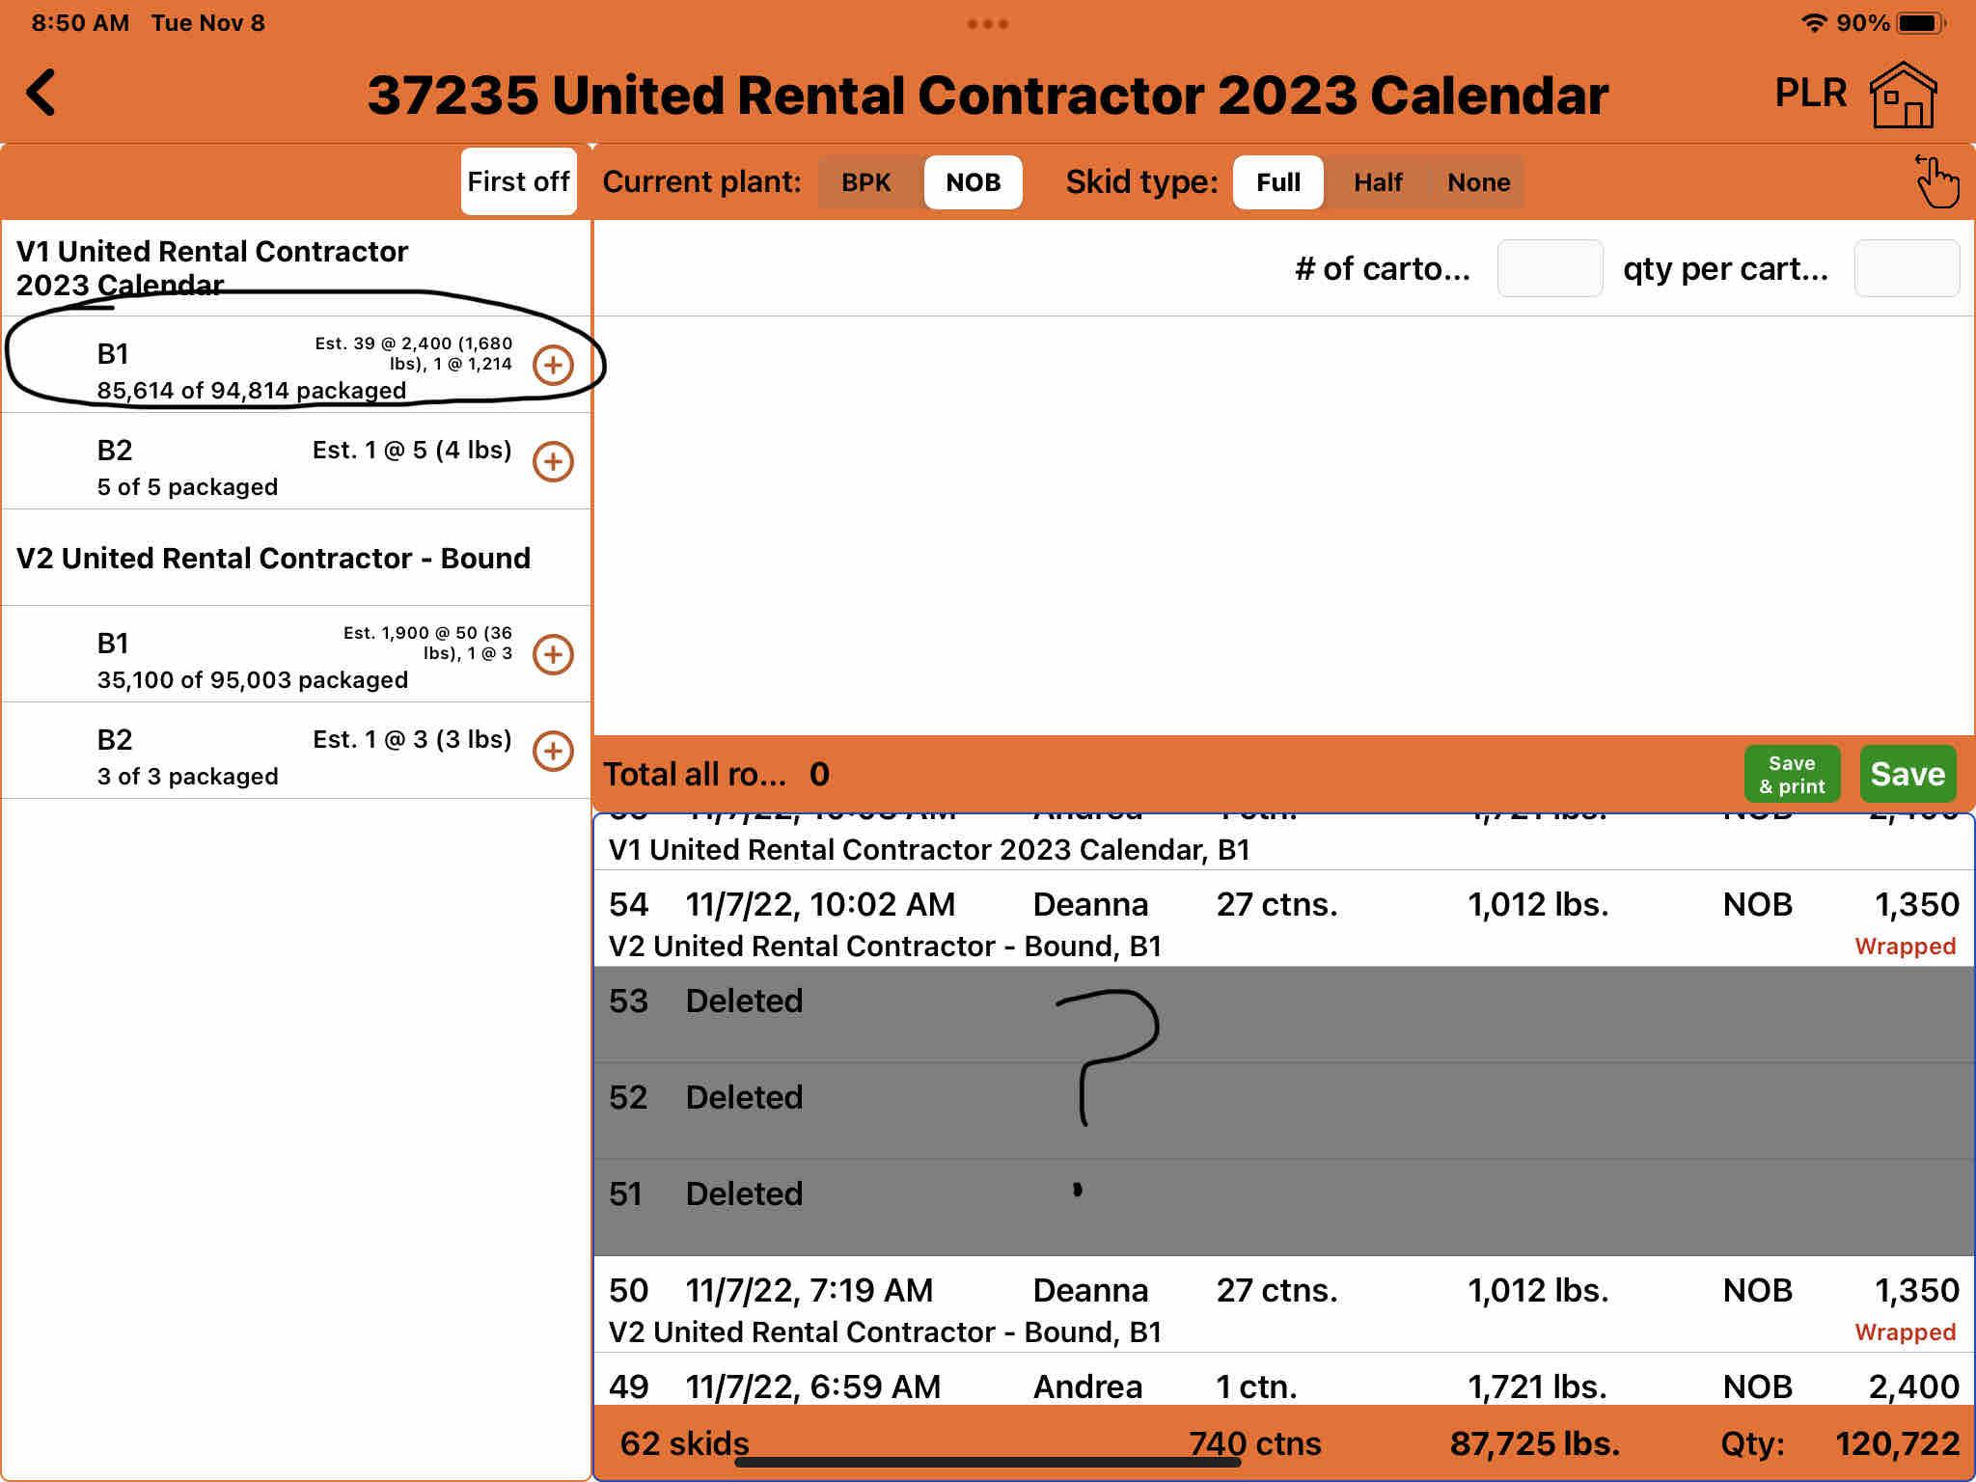Switch current plant to BPK
The image size is (1976, 1482).
pyautogui.click(x=865, y=182)
